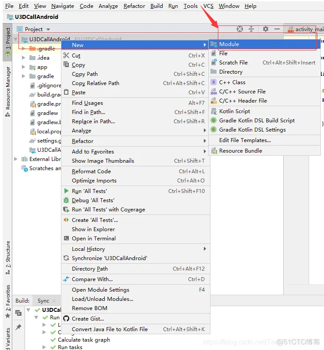The width and height of the screenshot is (324, 350).
Task: Select Convert Java File to Kotlin File
Action: tap(135, 329)
